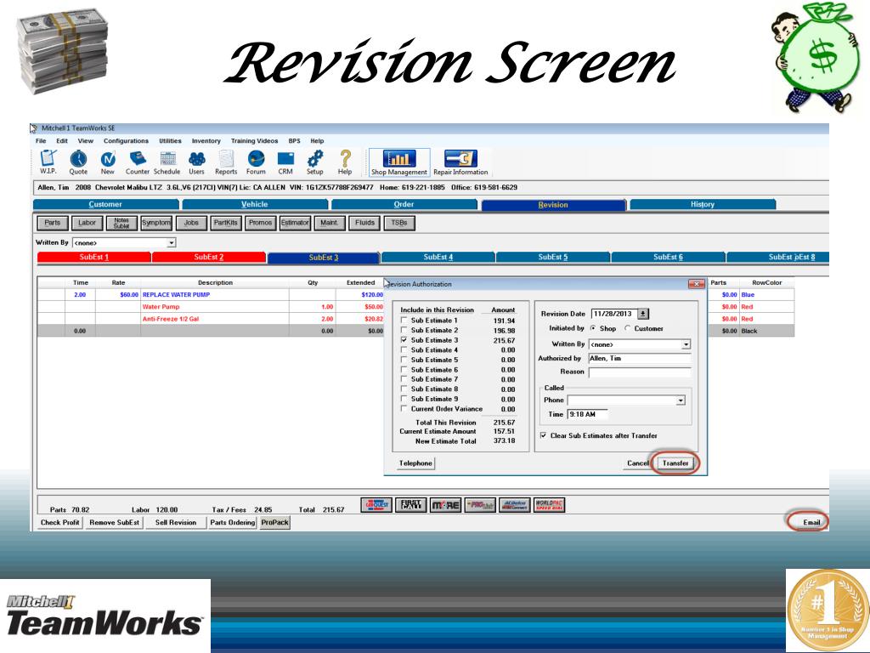Check Sub Estimate 1 checkbox
This screenshot has height=653, width=870.
coord(404,321)
